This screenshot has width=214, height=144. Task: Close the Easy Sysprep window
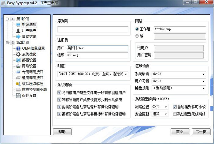[x=206, y=2]
